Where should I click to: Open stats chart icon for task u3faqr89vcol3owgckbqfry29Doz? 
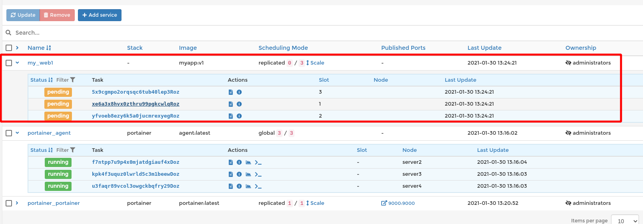(248, 186)
